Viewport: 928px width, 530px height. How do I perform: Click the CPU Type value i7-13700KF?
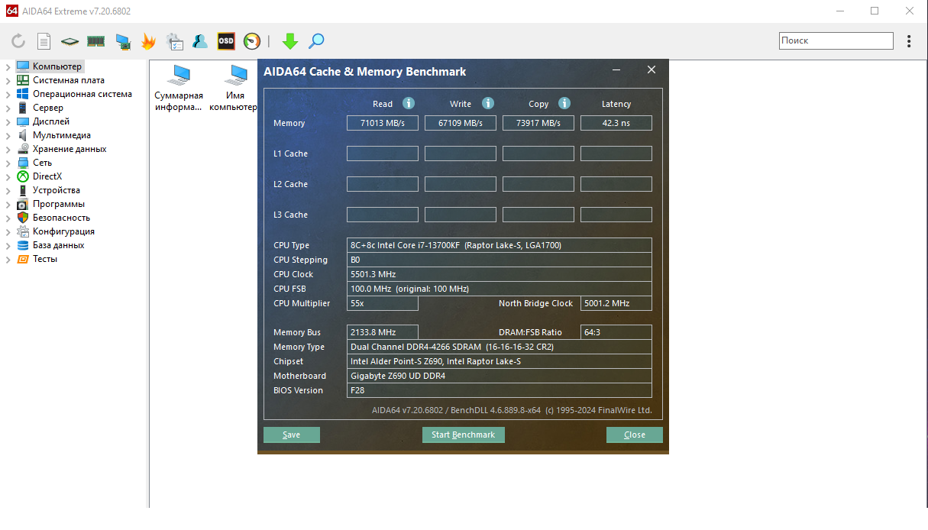point(500,245)
